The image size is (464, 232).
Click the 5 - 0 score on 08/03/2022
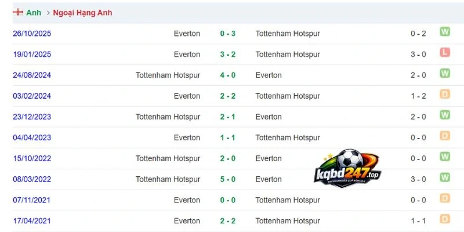[x=228, y=179]
